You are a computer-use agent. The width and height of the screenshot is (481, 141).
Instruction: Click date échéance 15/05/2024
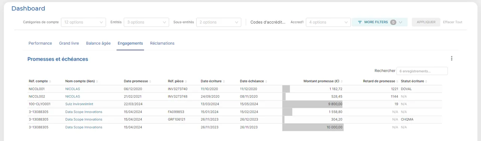[x=249, y=104]
